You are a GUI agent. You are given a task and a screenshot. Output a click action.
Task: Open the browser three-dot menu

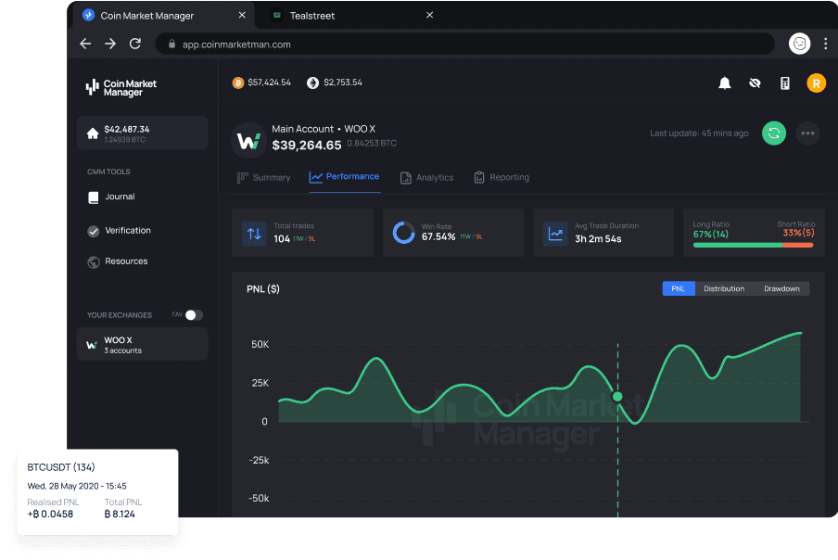[825, 44]
